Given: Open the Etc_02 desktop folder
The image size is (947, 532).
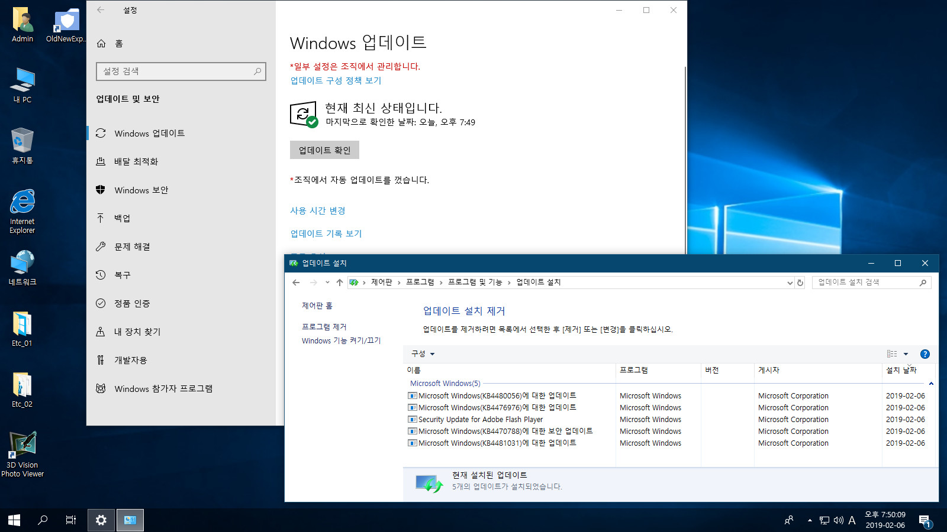Looking at the screenshot, I should click(22, 390).
